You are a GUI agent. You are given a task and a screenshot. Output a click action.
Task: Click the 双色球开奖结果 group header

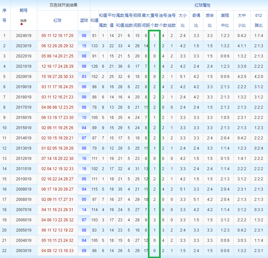coord(64,5)
